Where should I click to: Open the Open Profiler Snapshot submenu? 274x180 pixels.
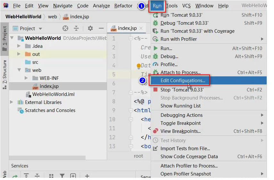tap(209, 174)
